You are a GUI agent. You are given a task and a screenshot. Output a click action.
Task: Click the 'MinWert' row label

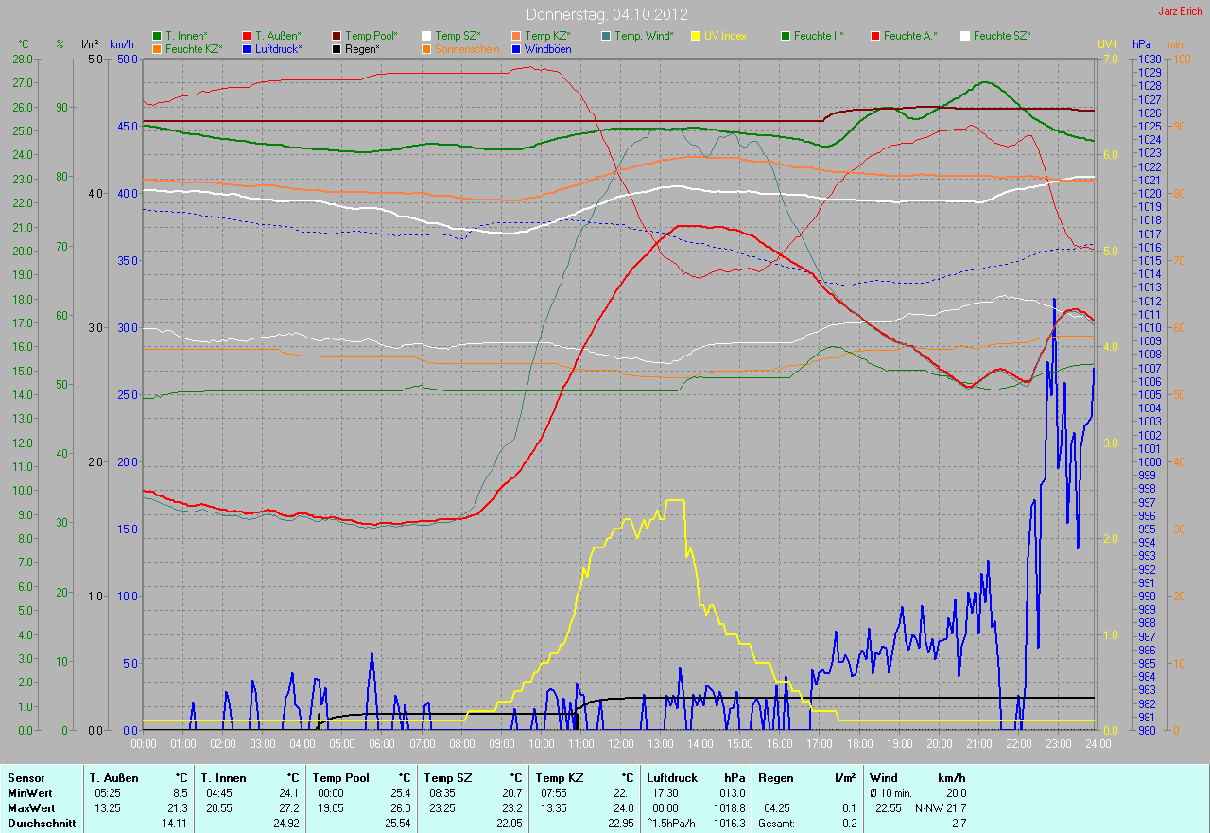(x=28, y=793)
